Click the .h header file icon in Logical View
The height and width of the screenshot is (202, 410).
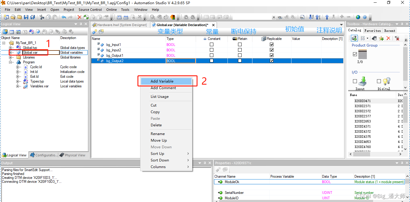coord(25,32)
